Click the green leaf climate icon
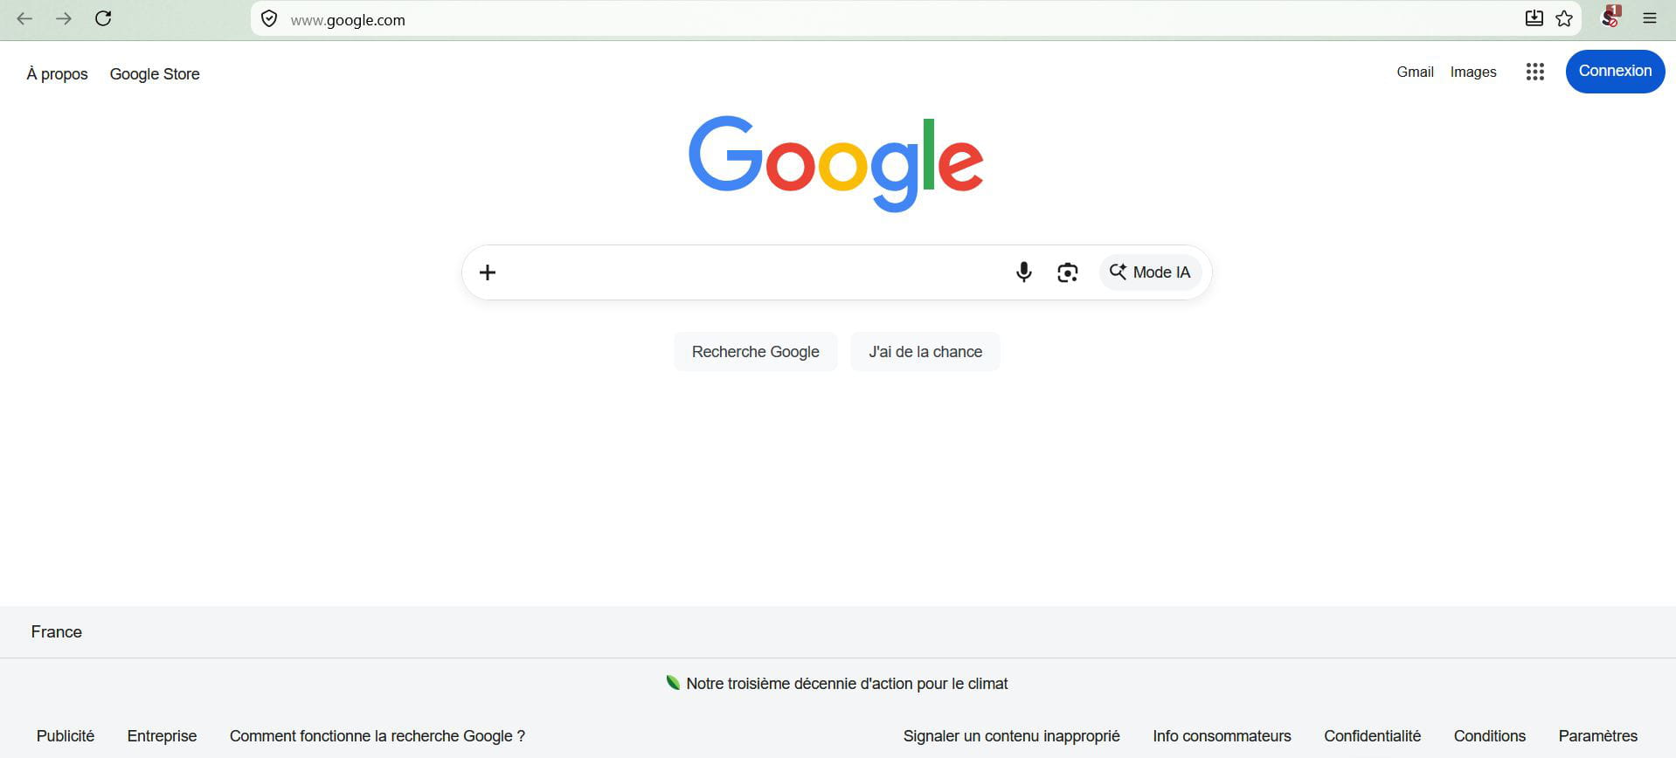This screenshot has width=1676, height=758. 673,683
